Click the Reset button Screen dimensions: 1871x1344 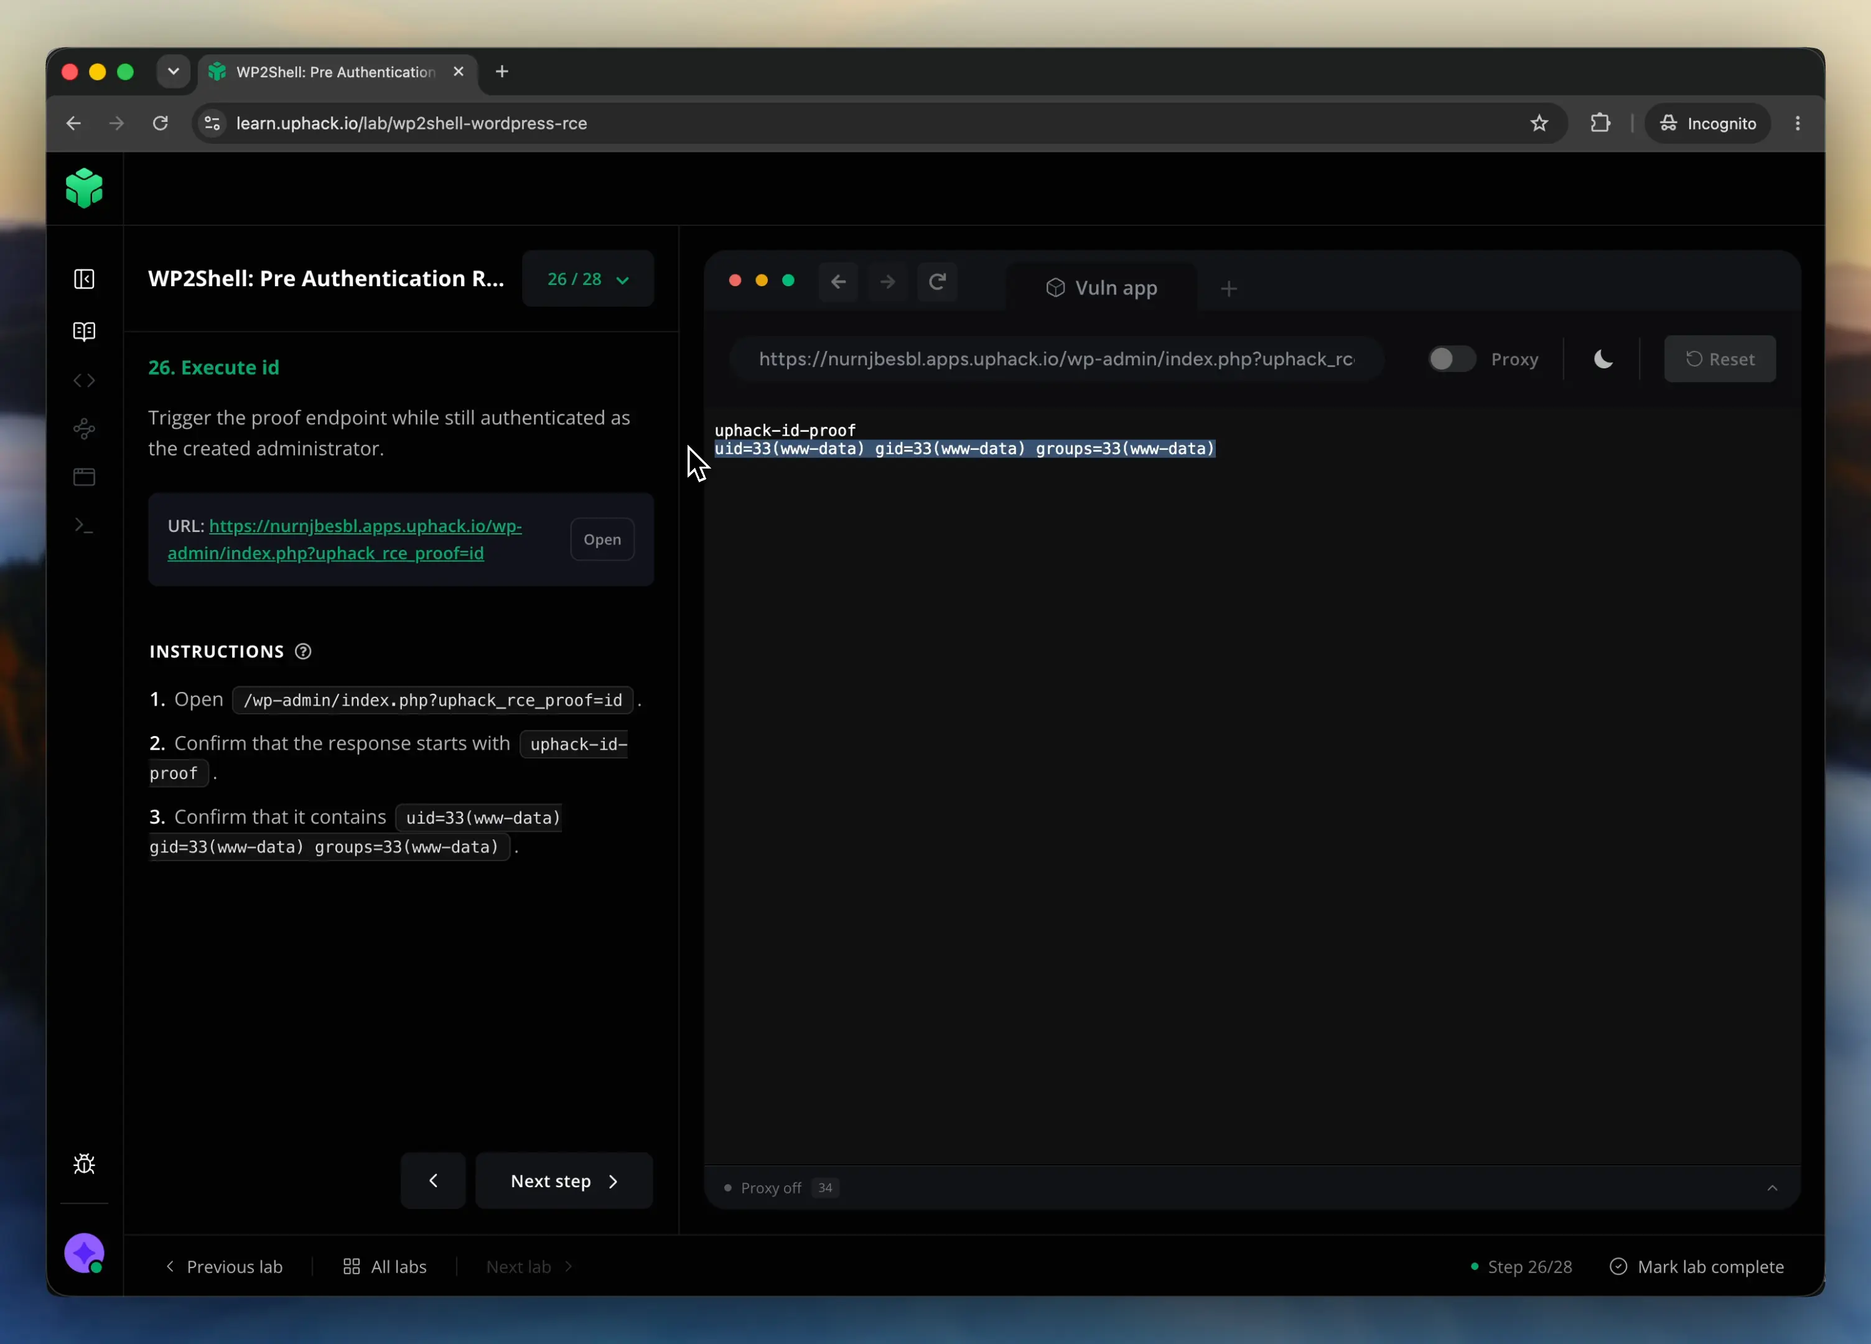point(1720,359)
